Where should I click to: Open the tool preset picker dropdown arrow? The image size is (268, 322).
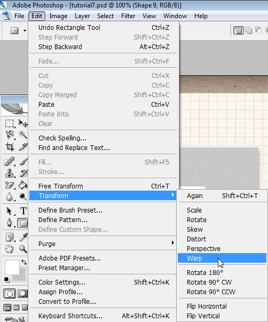[25, 30]
